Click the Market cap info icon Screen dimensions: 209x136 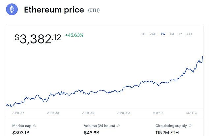click(35, 126)
